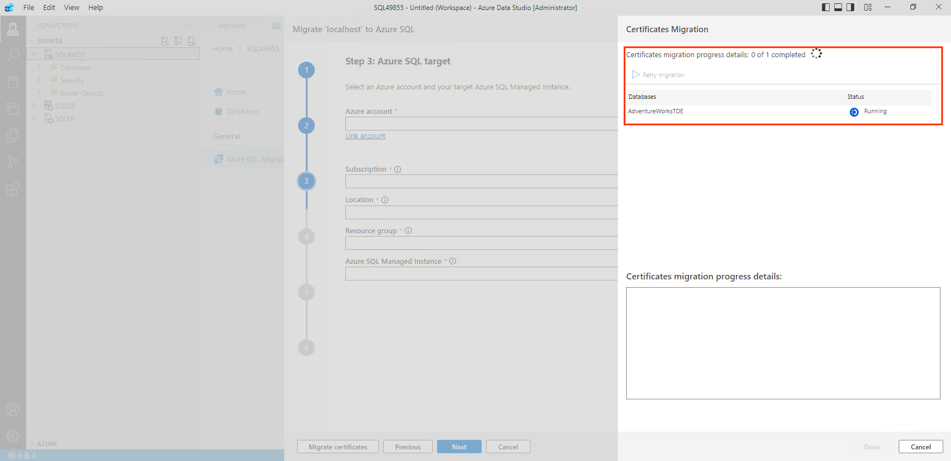Cancel the Certificates Migration panel
Screen dimensions: 951x461
click(x=921, y=447)
